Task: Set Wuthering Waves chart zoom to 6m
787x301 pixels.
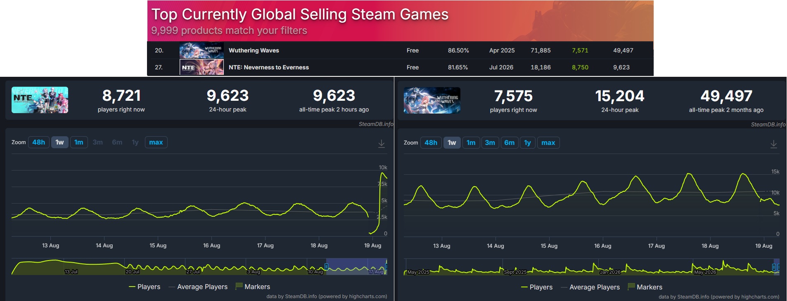Action: (x=510, y=143)
